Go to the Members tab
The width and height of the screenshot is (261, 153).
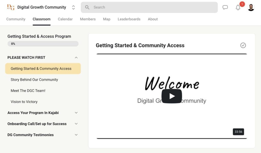(x=88, y=19)
